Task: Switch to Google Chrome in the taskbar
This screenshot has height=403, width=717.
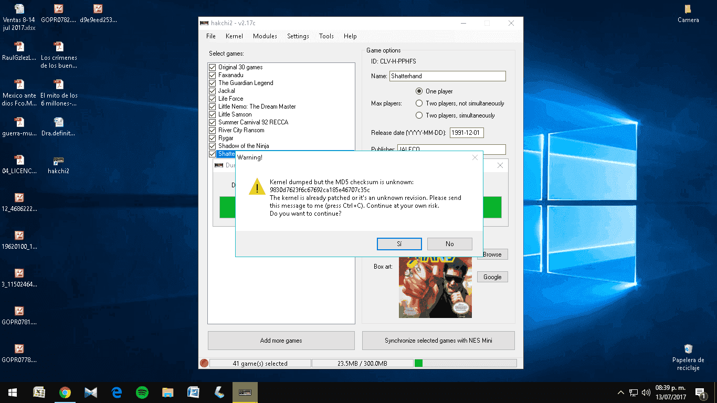Action: pyautogui.click(x=65, y=392)
